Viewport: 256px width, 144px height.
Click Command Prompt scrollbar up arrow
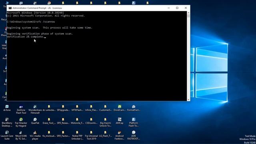pyautogui.click(x=188, y=12)
